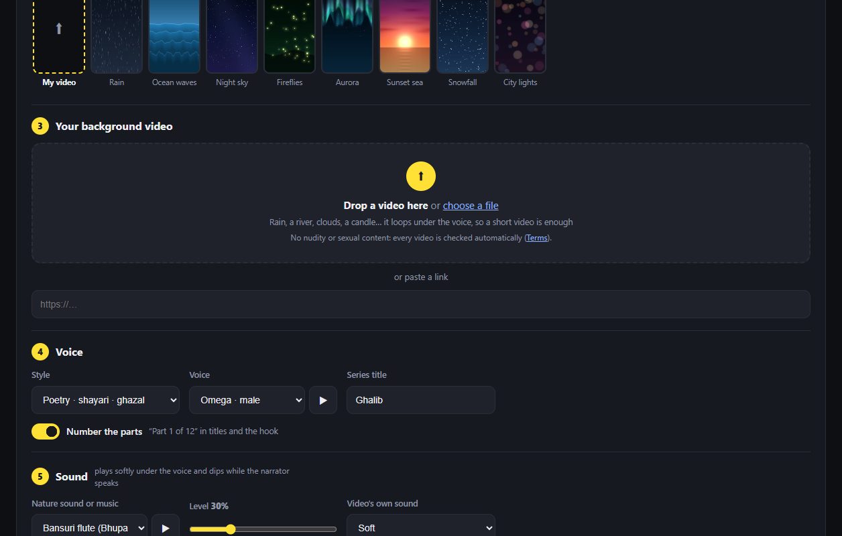Select the My video upload thumbnail
Screen dimensions: 842x536
coord(59,36)
